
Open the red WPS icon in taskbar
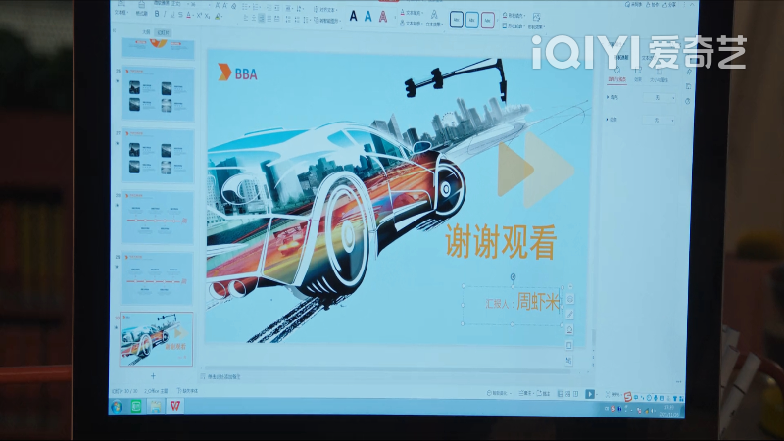174,405
